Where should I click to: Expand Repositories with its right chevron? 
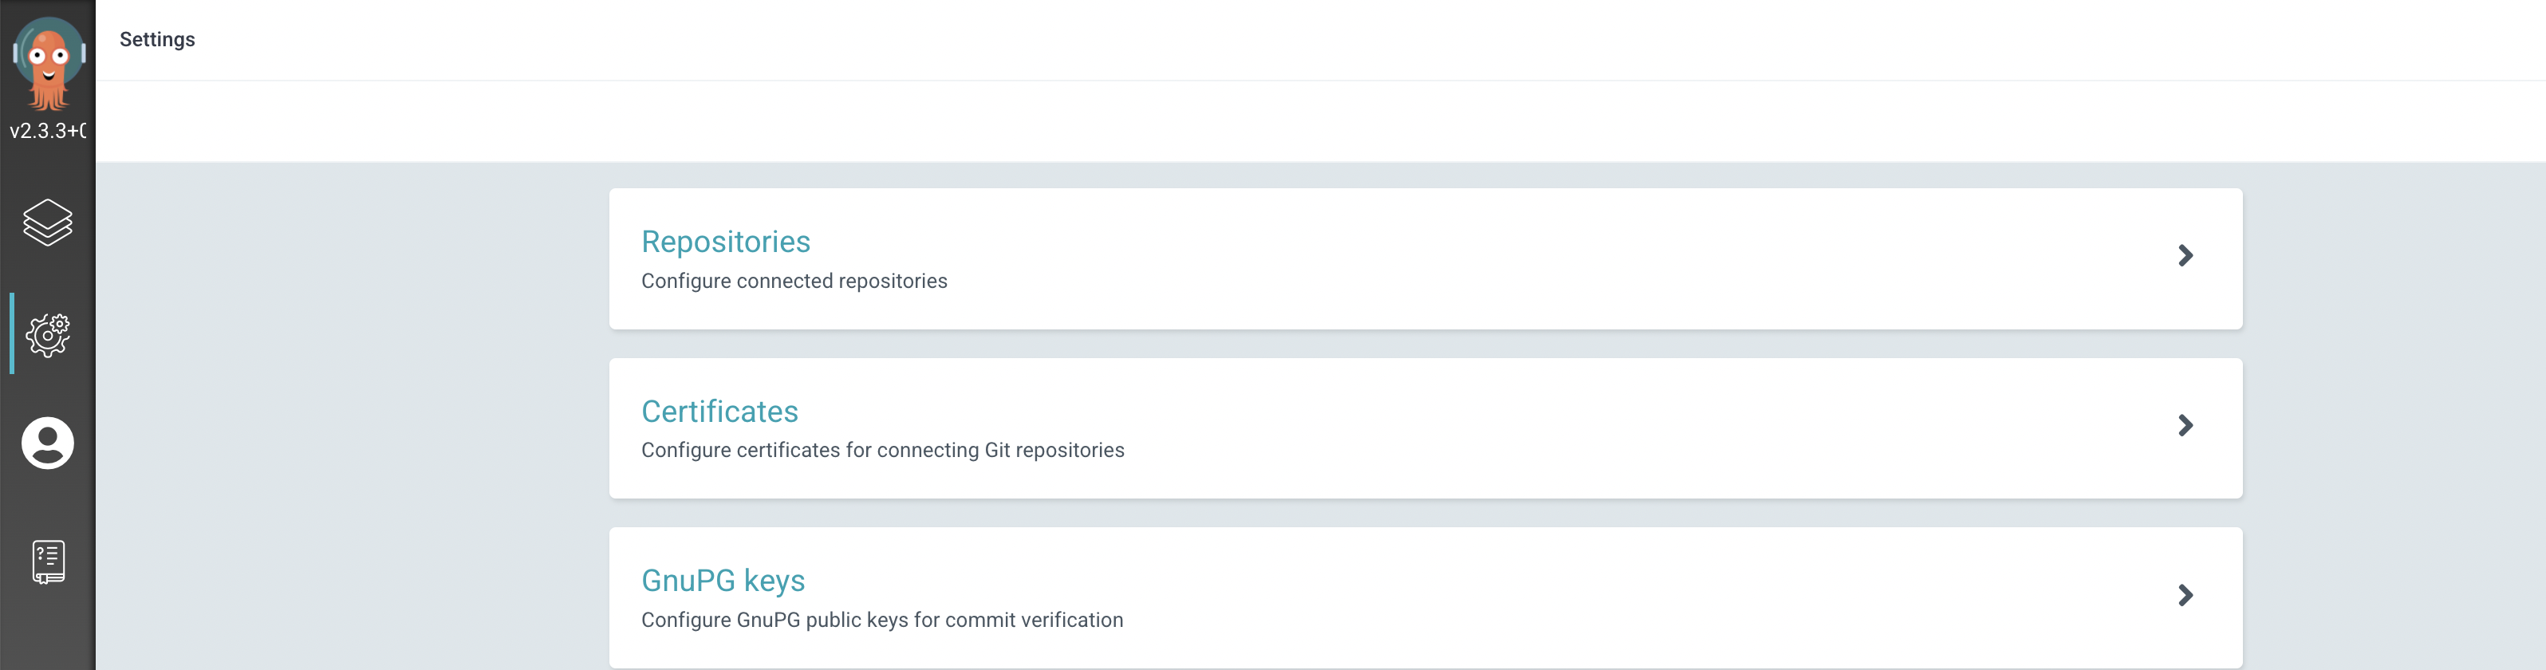click(2185, 256)
